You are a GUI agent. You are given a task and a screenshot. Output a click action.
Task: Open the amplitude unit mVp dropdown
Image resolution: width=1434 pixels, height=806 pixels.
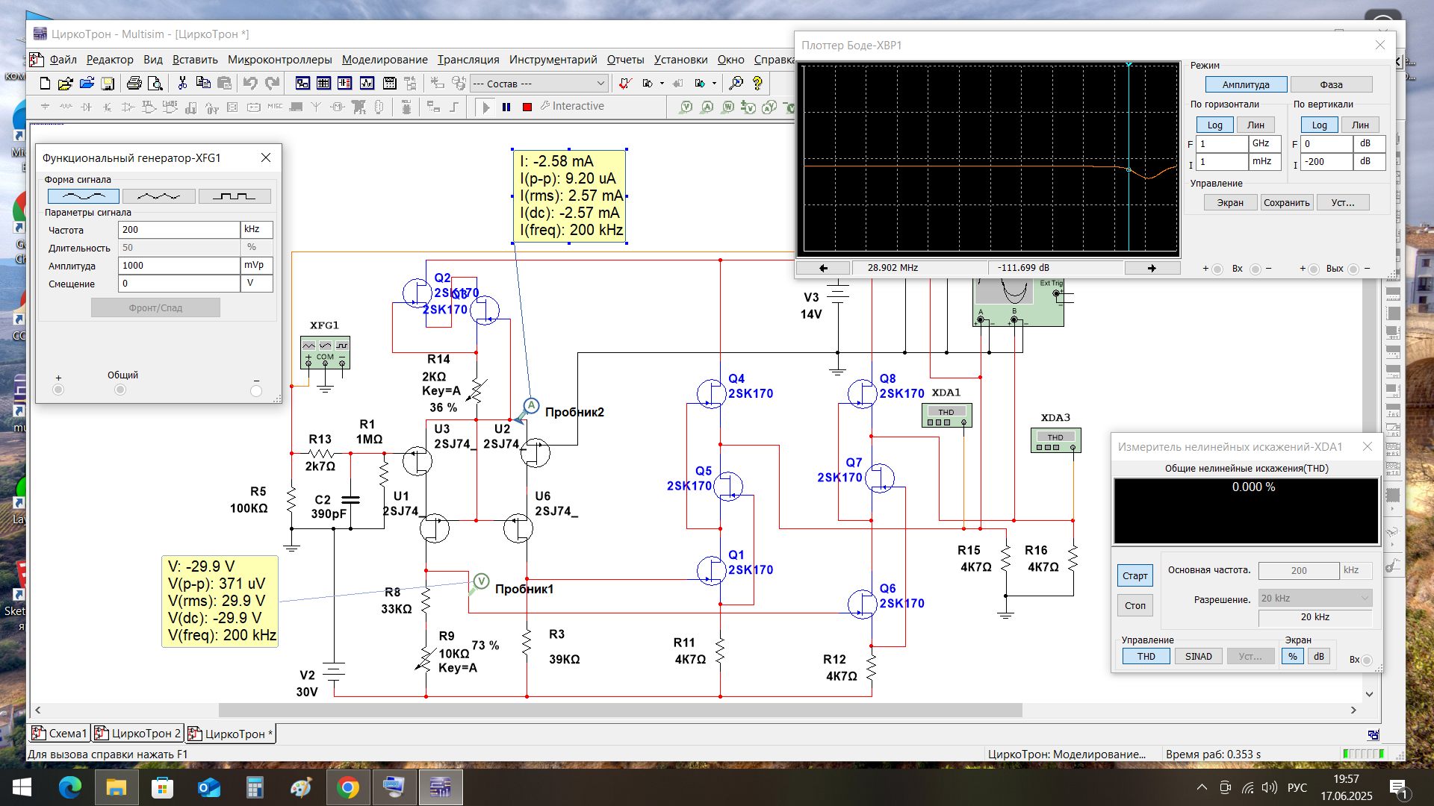pos(256,266)
